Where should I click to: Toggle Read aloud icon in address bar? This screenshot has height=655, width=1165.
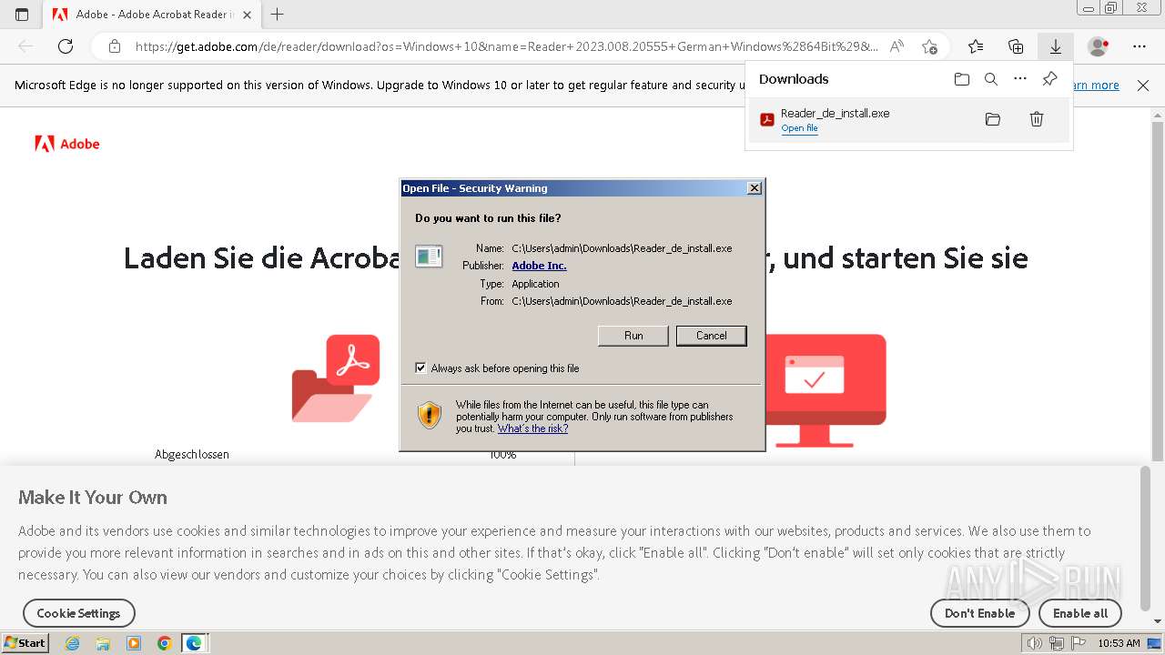coord(897,46)
